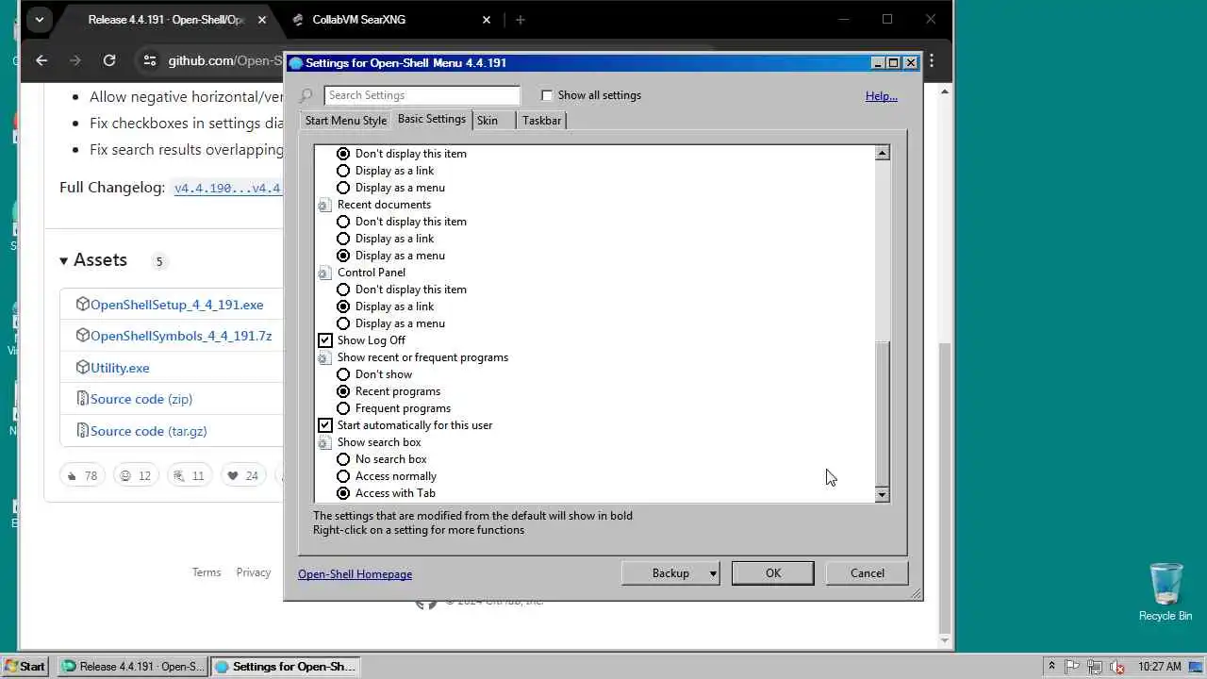This screenshot has height=679, width=1207.
Task: Click the Terms footer link
Action: tap(207, 572)
